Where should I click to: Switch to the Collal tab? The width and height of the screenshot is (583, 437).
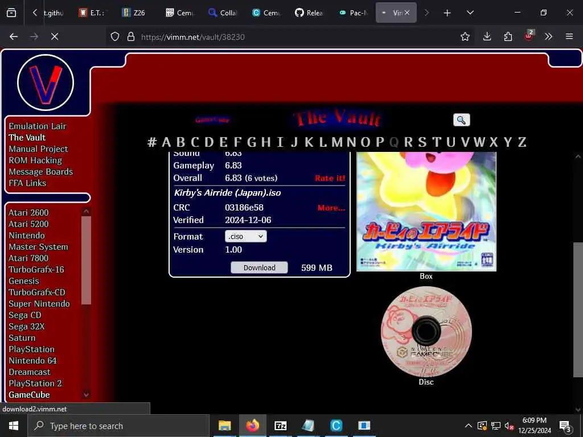223,13
